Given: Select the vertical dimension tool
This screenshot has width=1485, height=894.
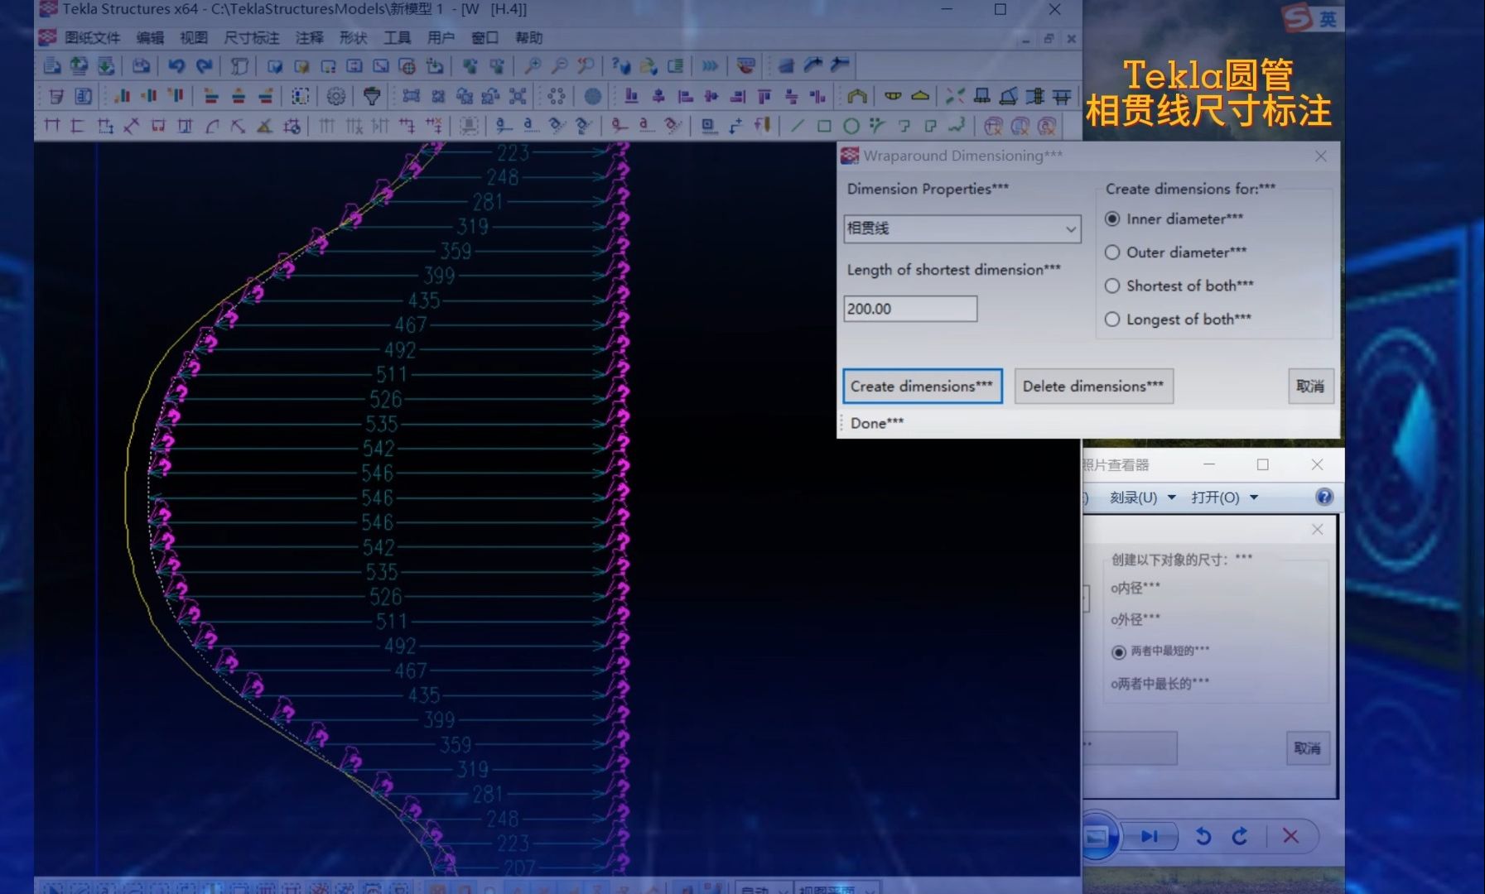Looking at the screenshot, I should [78, 126].
